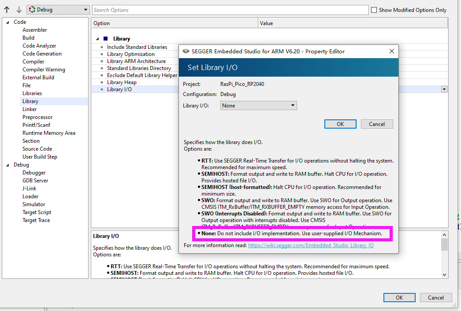
Task: Select Compiler in the tree
Action: coord(33,62)
